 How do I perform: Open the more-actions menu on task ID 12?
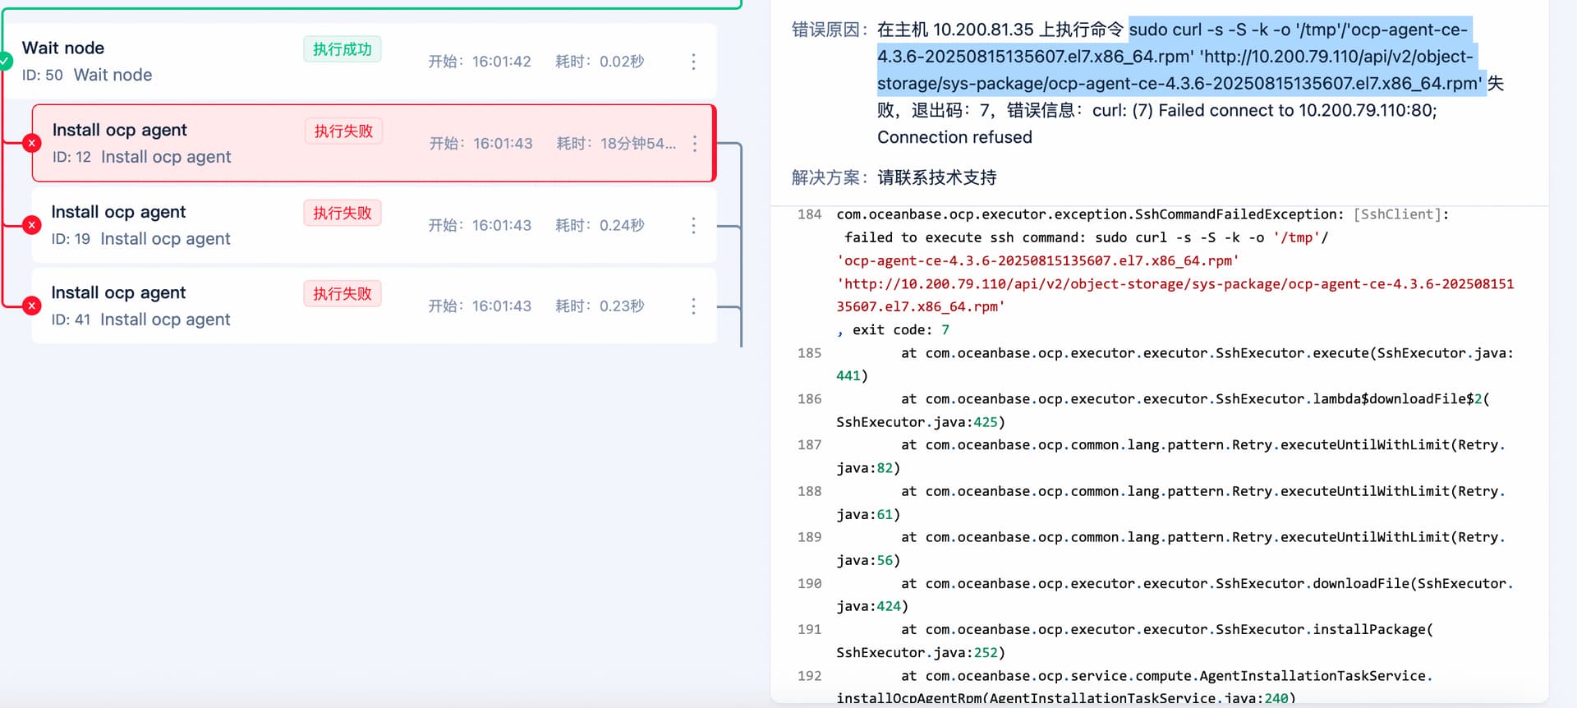pos(695,144)
